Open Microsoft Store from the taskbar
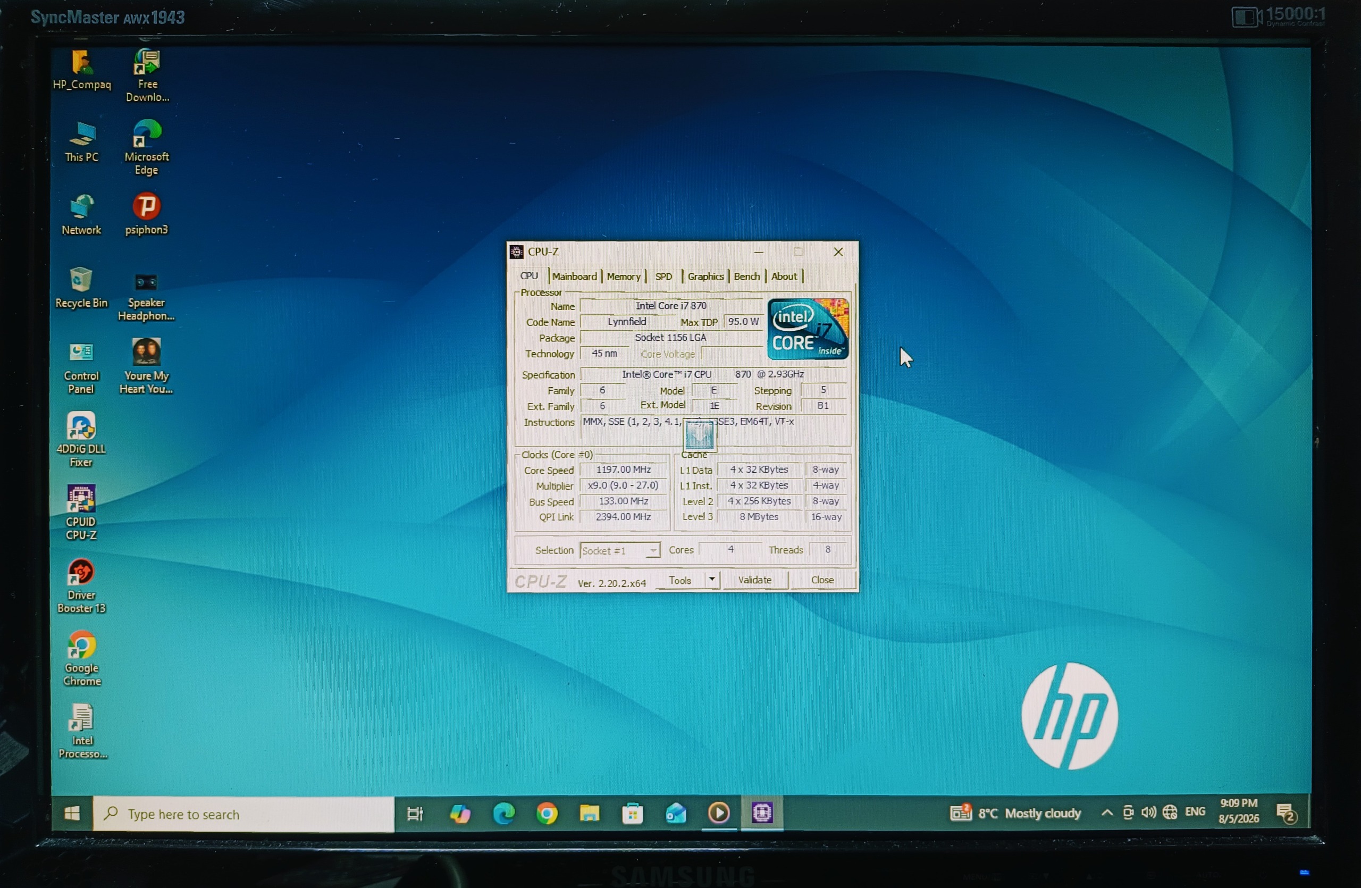This screenshot has height=888, width=1361. point(633,813)
